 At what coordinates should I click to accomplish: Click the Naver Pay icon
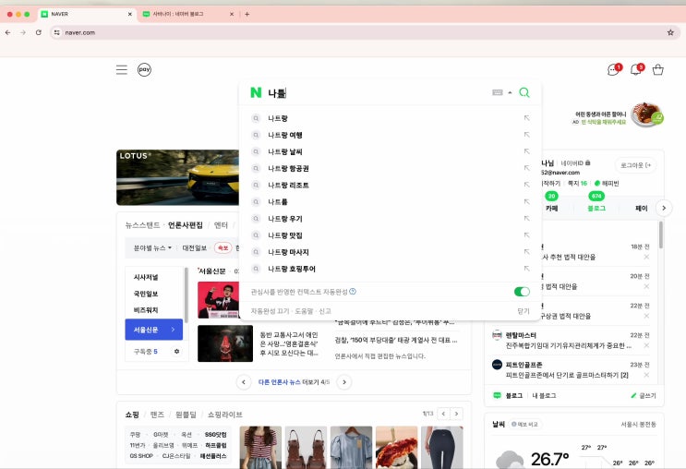(145, 69)
